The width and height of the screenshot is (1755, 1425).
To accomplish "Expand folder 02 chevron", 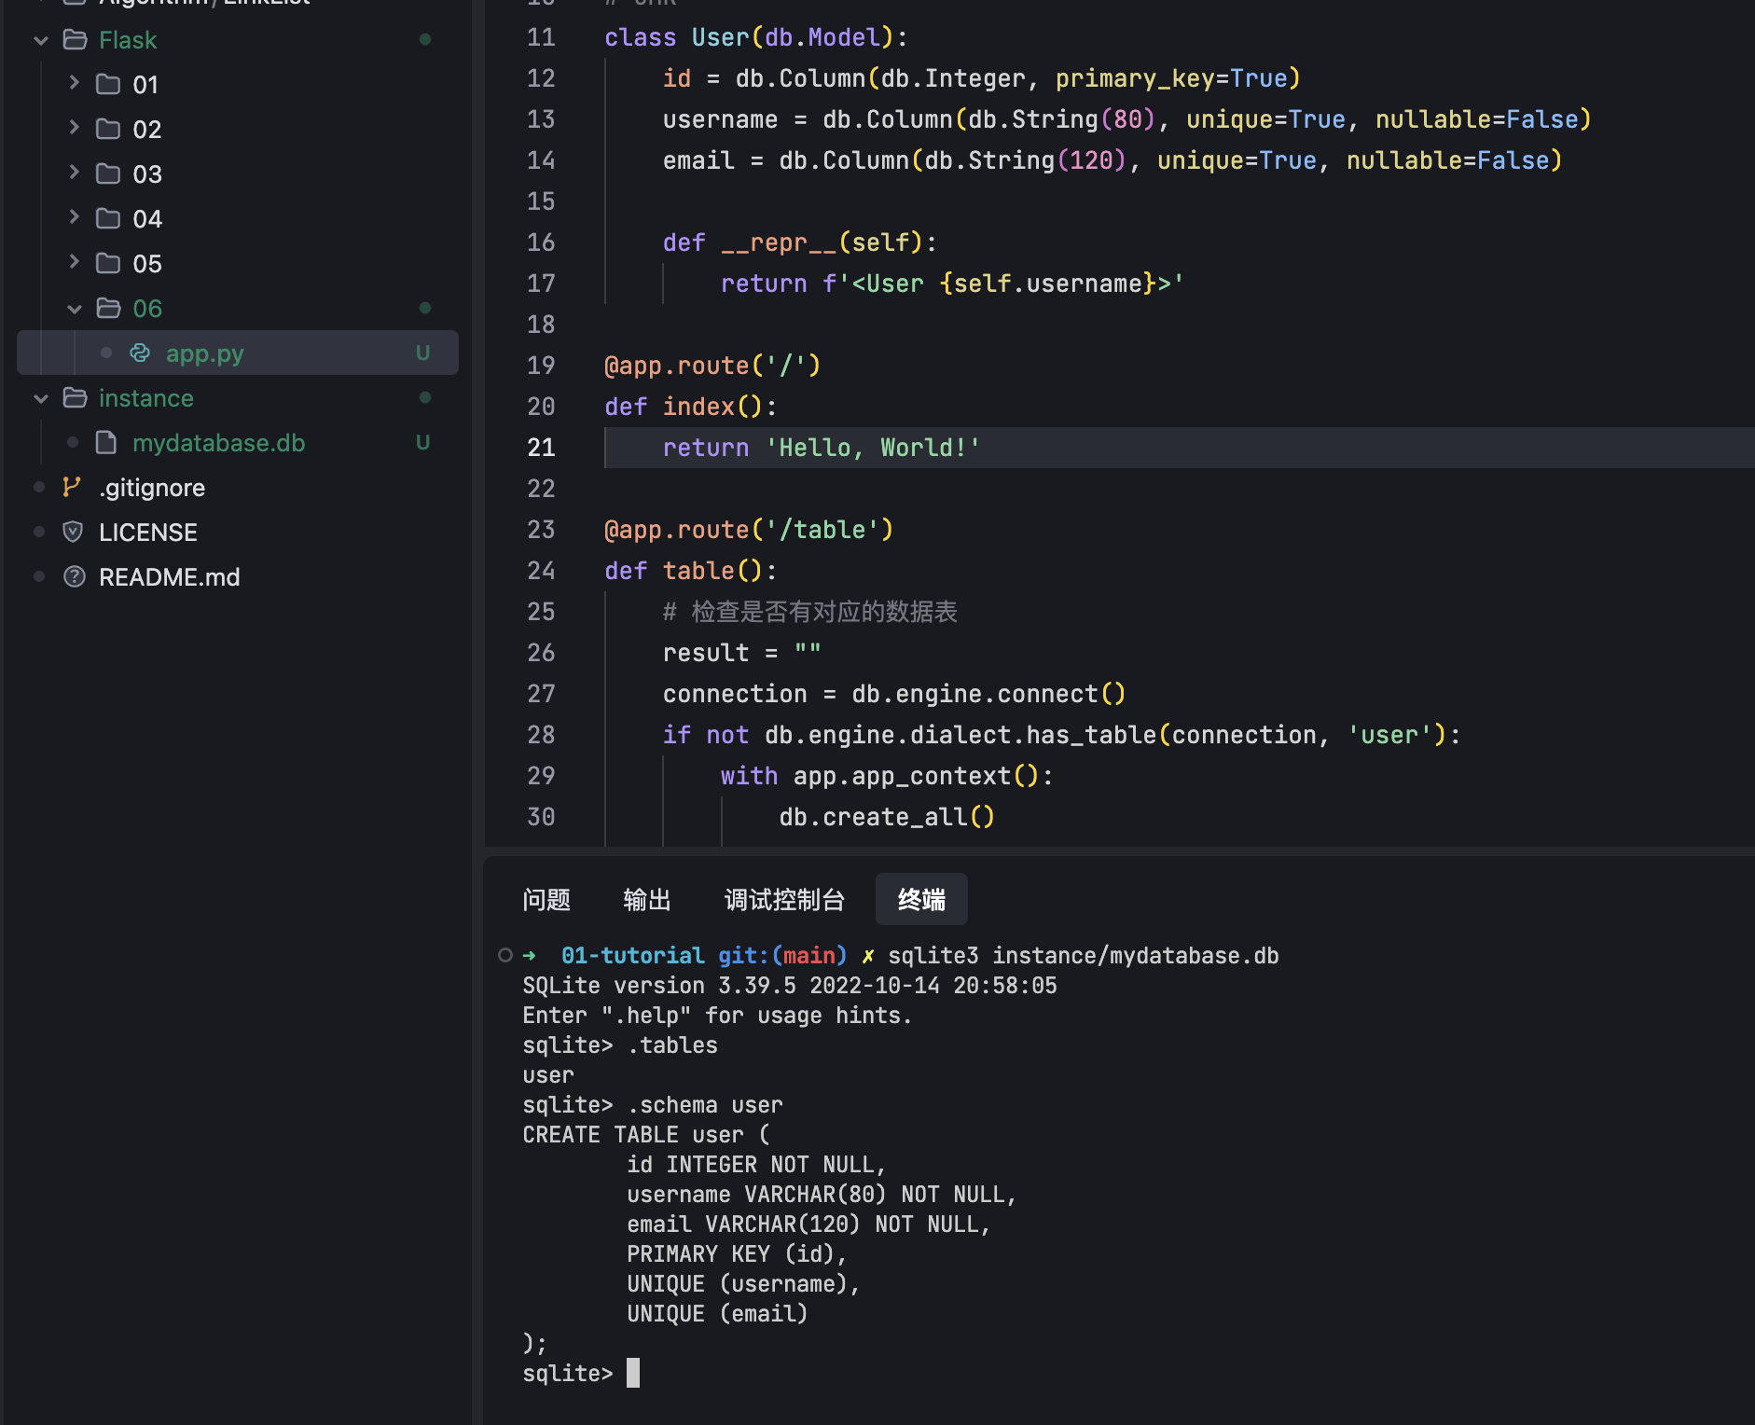I will tap(75, 128).
